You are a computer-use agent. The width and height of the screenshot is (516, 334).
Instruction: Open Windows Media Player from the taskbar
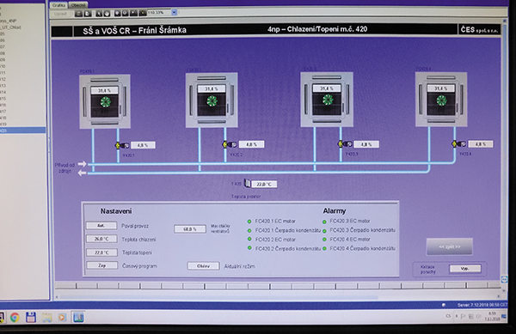[x=62, y=317]
